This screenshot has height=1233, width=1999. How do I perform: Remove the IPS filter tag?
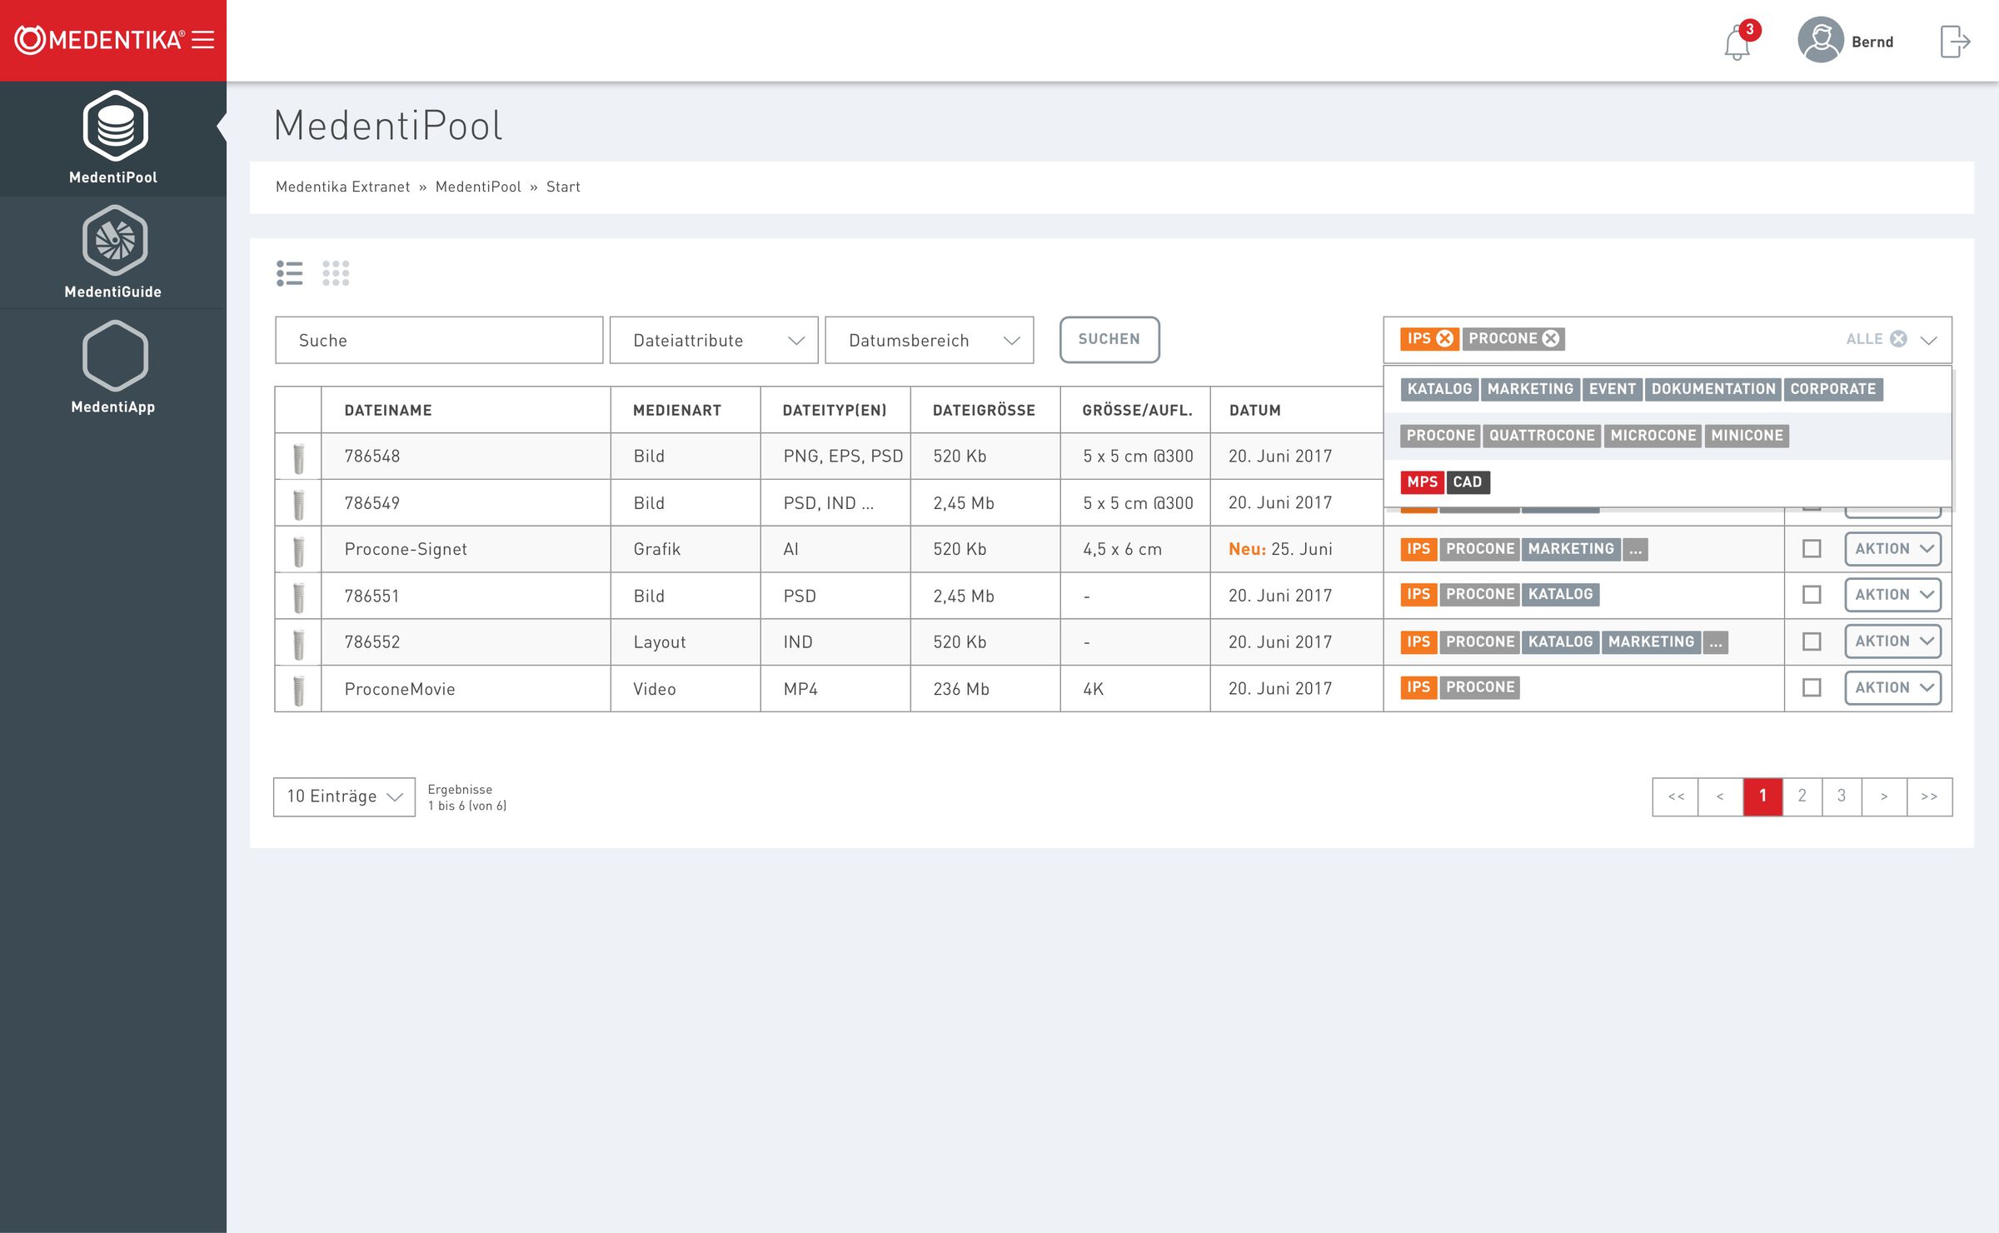point(1445,338)
